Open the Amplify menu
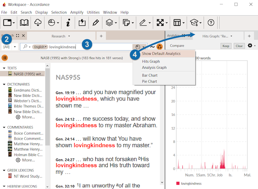The width and height of the screenshot is (258, 189). click(77, 12)
